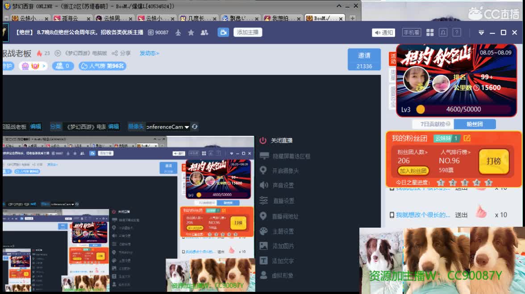Click the palette icon for 主题设置
The image size is (525, 294).
tap(264, 231)
